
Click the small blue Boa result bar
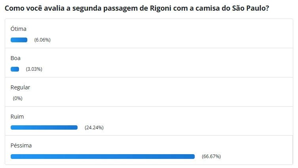coord(15,69)
